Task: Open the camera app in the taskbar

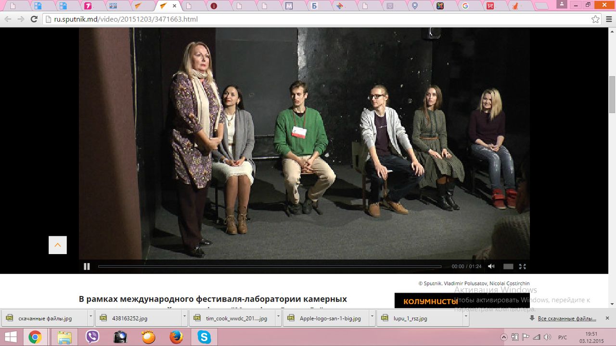Action: 120,337
